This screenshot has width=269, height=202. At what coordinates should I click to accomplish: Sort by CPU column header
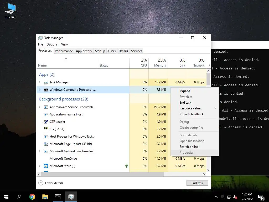[x=139, y=63]
